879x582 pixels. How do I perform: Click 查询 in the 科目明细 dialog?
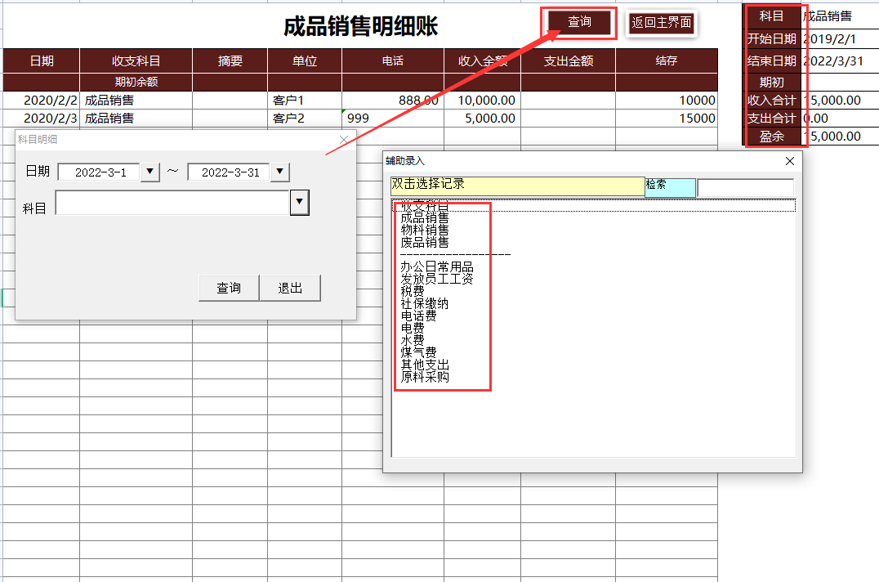(x=228, y=287)
